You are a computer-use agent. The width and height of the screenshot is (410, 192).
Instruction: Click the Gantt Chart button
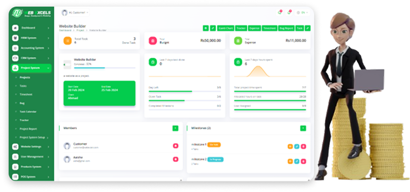[225, 28]
